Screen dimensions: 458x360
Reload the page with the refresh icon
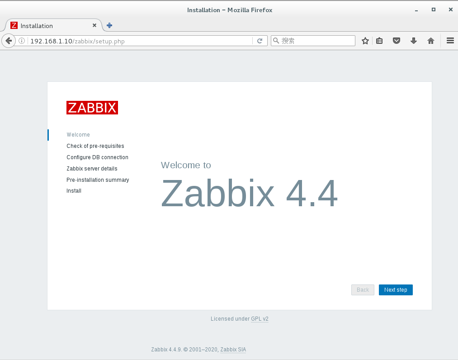click(260, 41)
